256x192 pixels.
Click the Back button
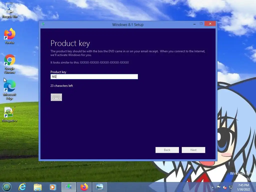[167, 150]
